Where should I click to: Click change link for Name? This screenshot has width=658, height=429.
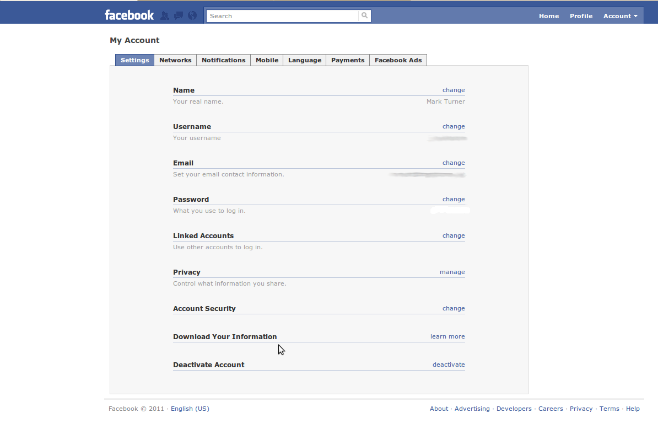click(x=454, y=90)
